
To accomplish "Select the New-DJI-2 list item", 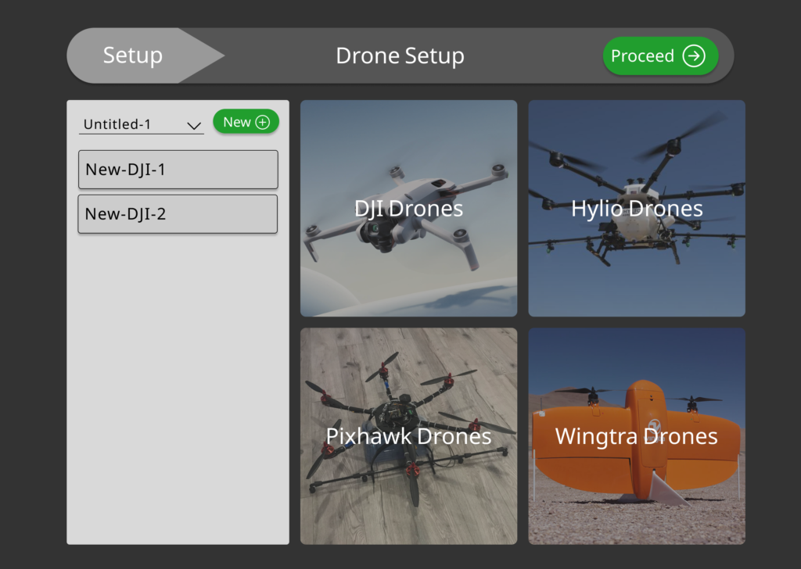I will [178, 214].
